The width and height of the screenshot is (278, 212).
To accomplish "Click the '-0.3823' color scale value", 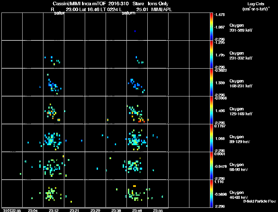I will [x=220, y=70].
